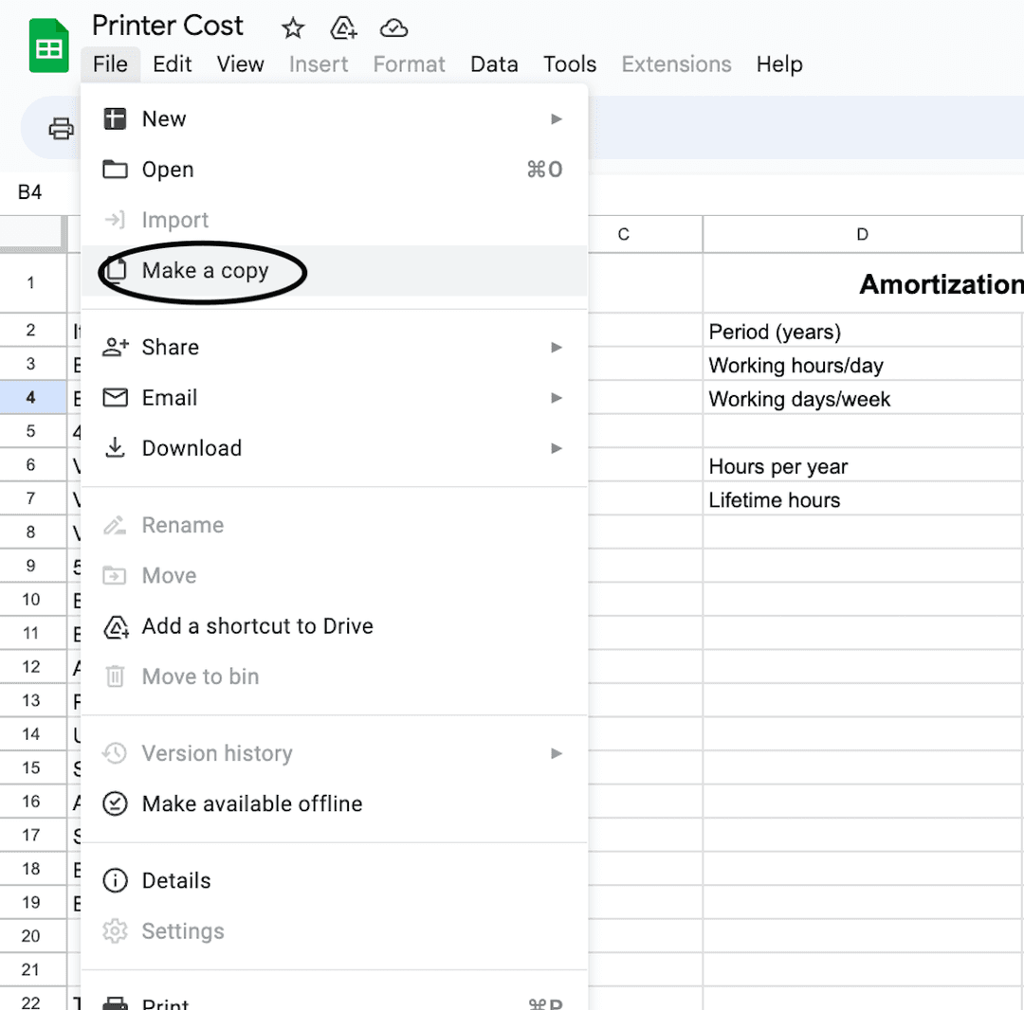Select column D header
1024x1010 pixels.
[x=863, y=234]
